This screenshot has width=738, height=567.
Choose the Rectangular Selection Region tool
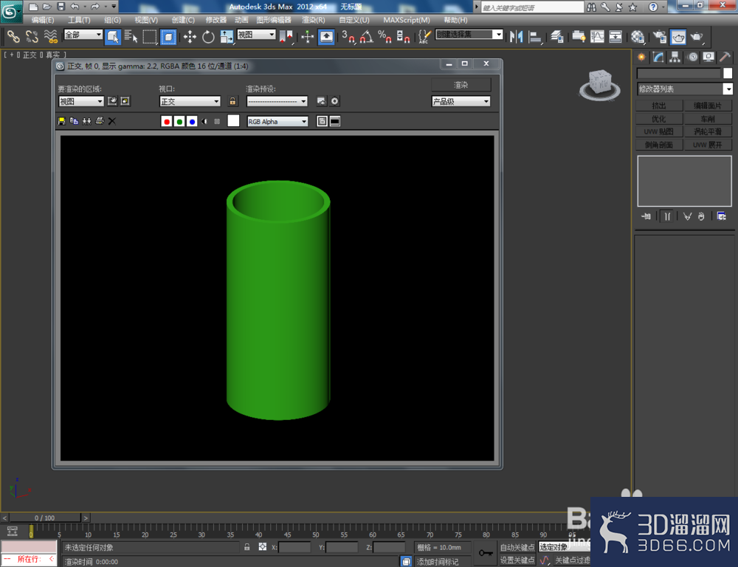[150, 37]
